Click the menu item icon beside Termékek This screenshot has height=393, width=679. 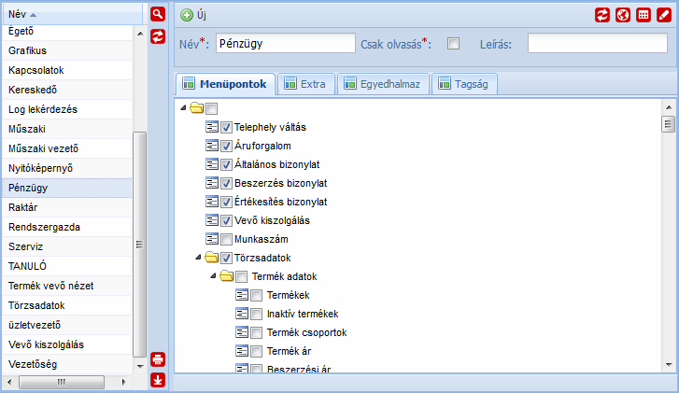(x=242, y=295)
